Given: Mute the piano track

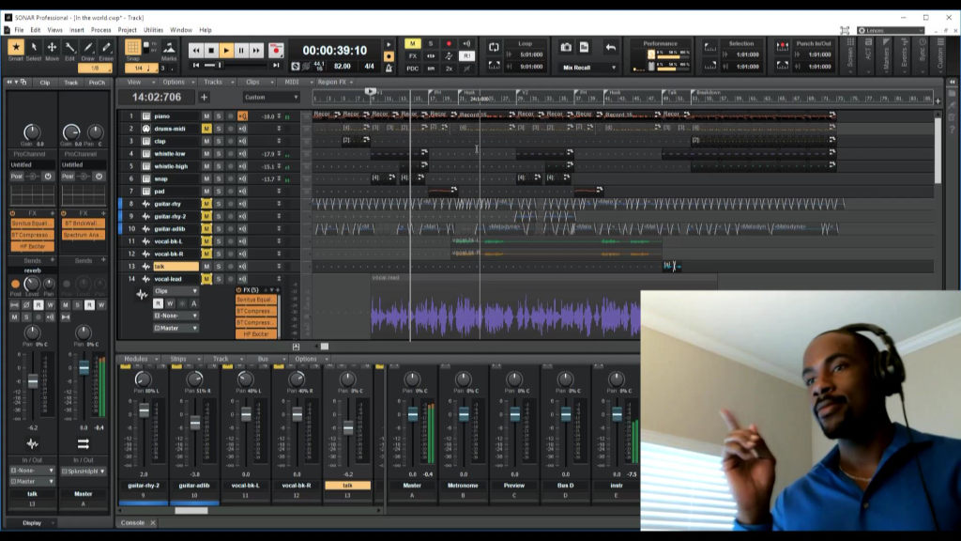Looking at the screenshot, I should point(206,116).
